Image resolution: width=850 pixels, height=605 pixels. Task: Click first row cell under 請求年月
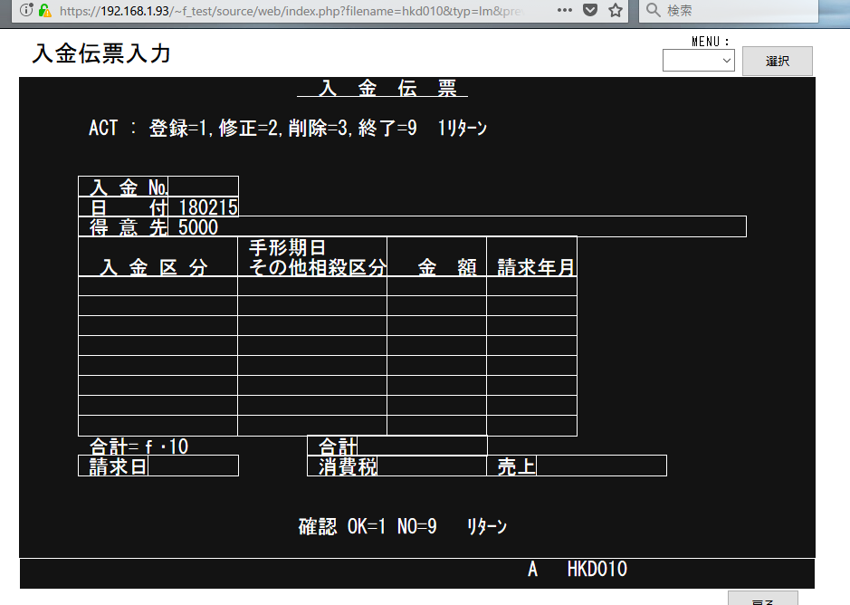531,286
